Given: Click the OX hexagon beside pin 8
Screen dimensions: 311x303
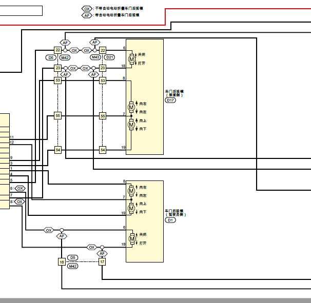Looking at the screenshot, I should (x=20, y=201).
